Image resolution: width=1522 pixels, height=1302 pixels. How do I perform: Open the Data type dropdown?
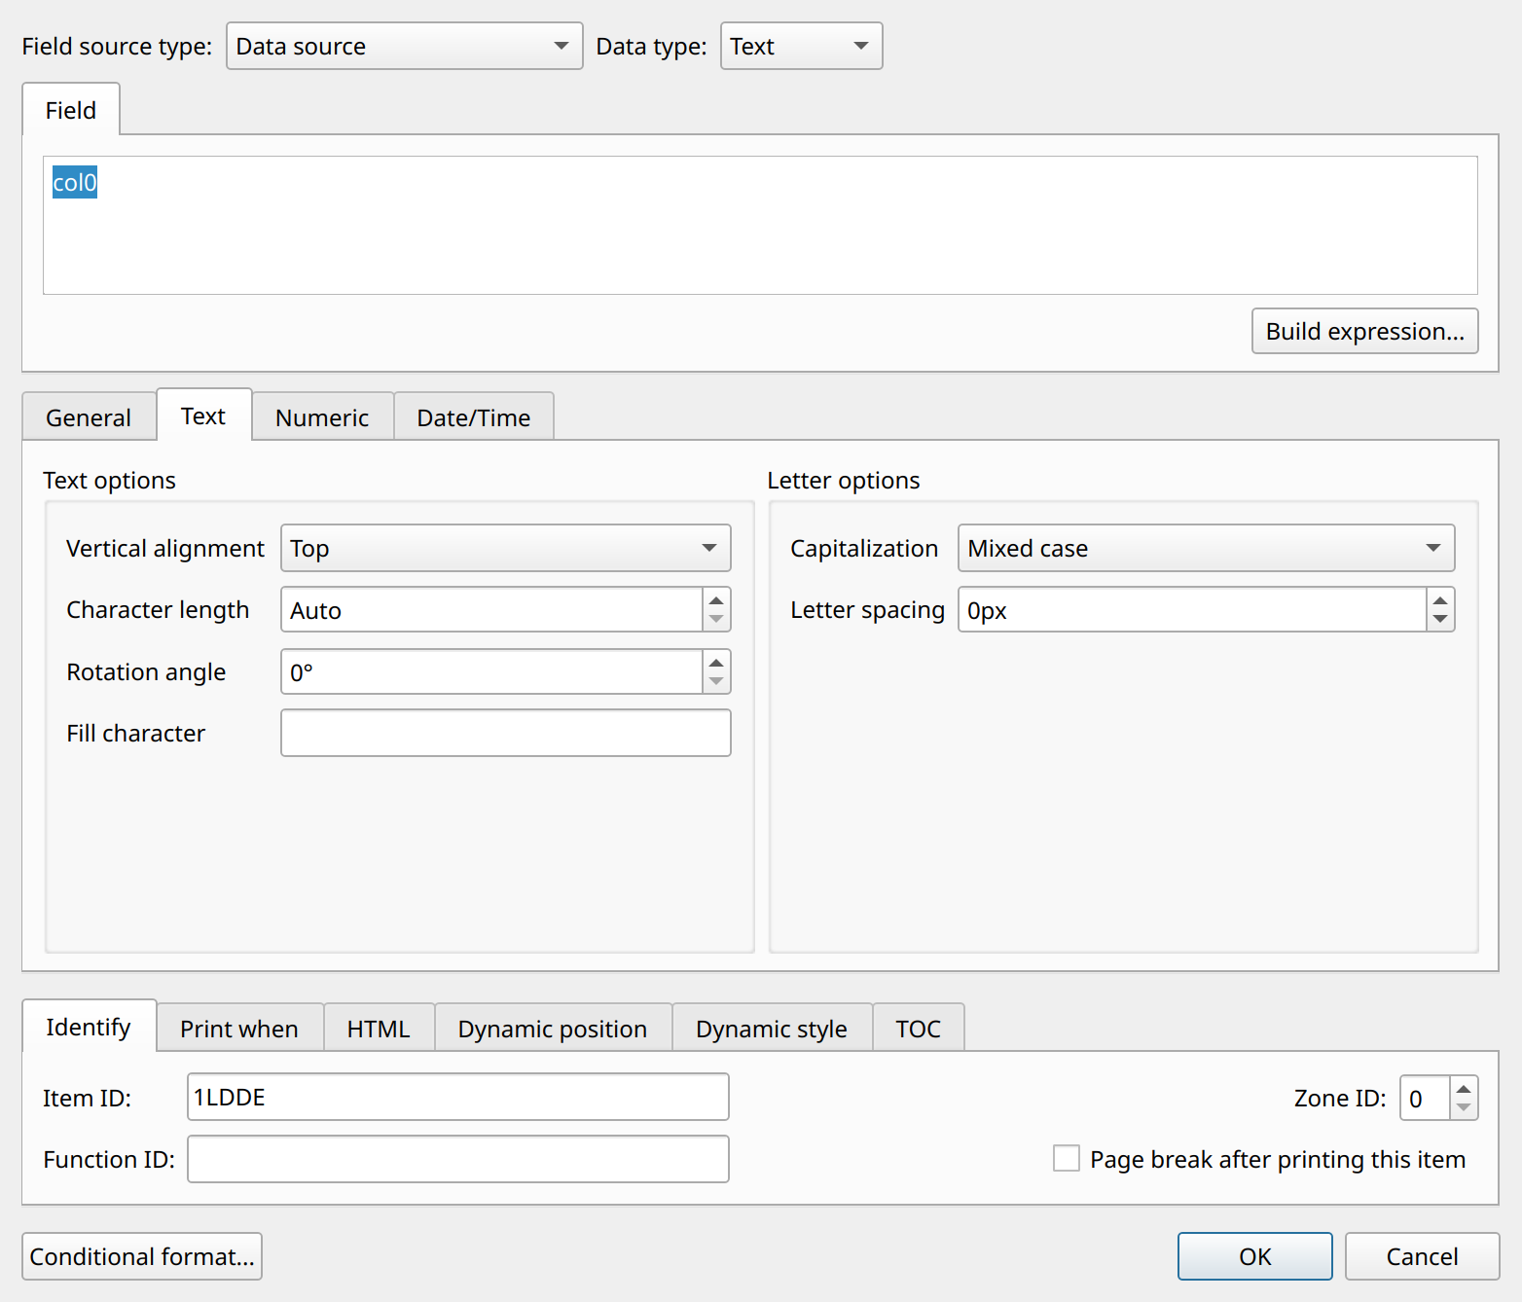click(801, 46)
